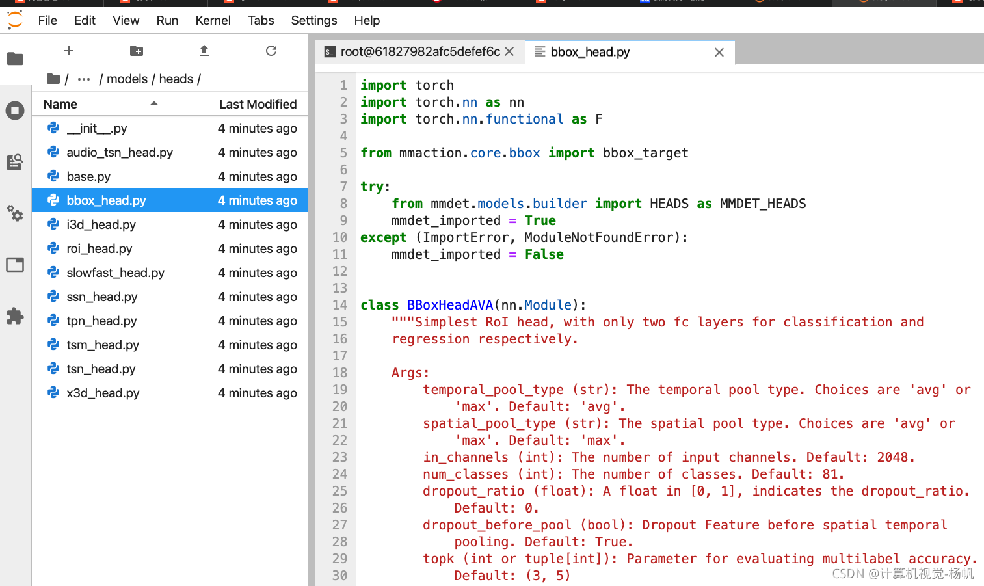Select x3d_head.py in file list
Viewport: 984px width, 586px height.
click(170, 393)
